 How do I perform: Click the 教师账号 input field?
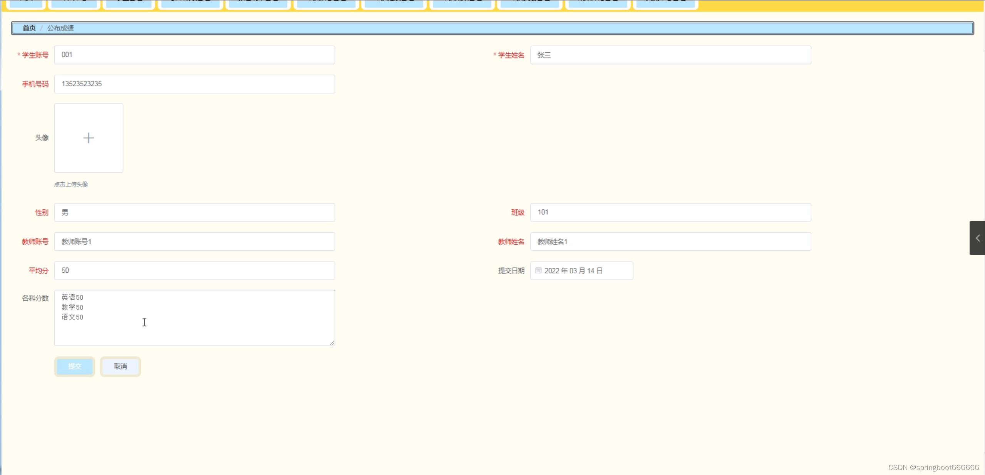pos(194,242)
